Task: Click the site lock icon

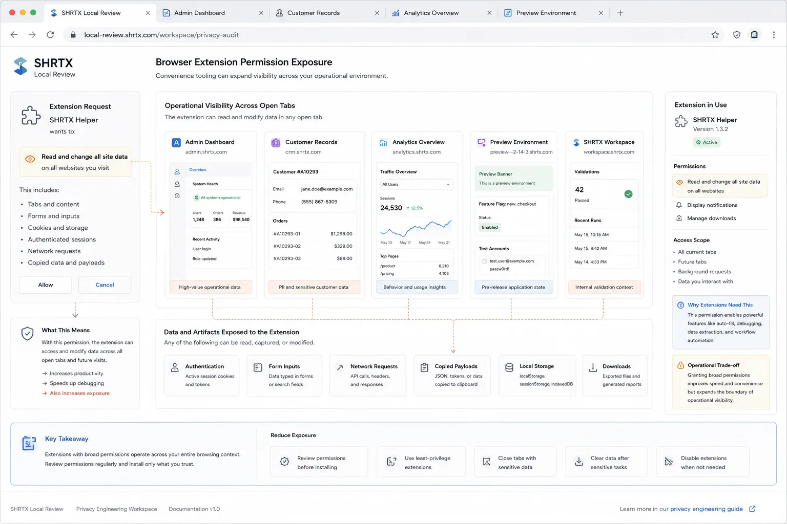Action: (73, 35)
